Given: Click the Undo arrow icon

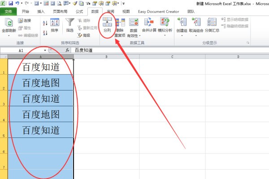Looking at the screenshot, I should coord(17,3).
